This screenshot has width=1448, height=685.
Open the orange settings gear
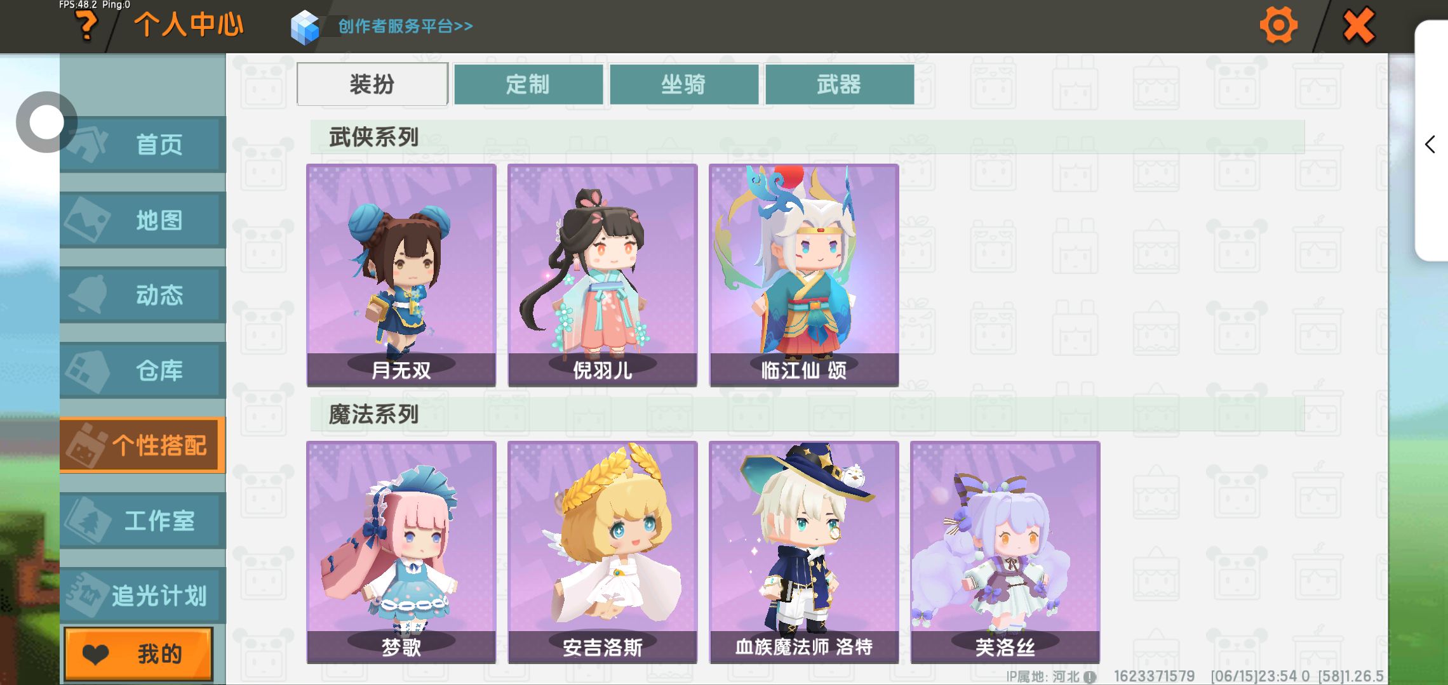pyautogui.click(x=1278, y=25)
